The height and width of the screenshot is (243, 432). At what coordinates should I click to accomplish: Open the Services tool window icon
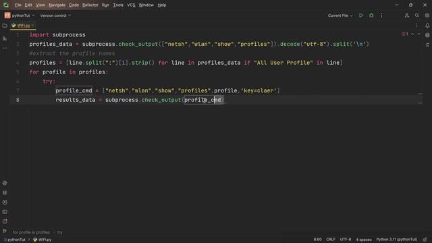pyautogui.click(x=5, y=202)
